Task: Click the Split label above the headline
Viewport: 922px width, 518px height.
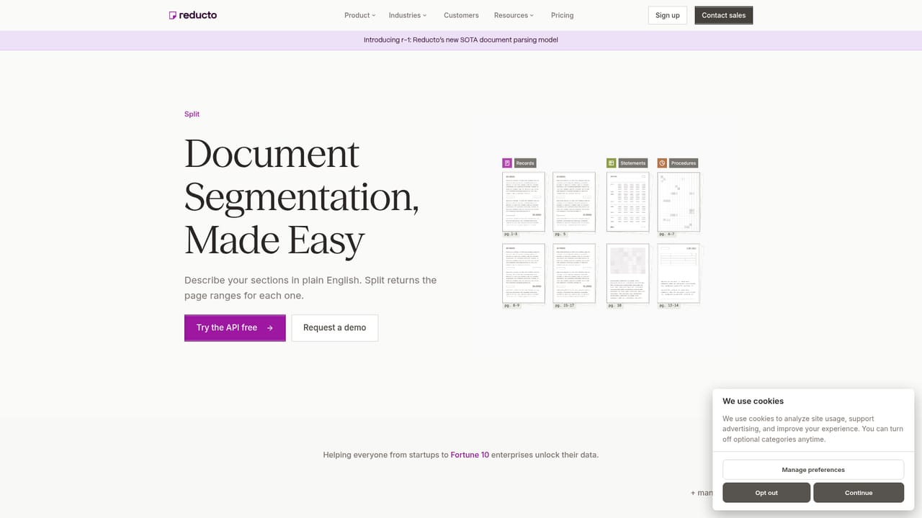Action: [x=192, y=114]
